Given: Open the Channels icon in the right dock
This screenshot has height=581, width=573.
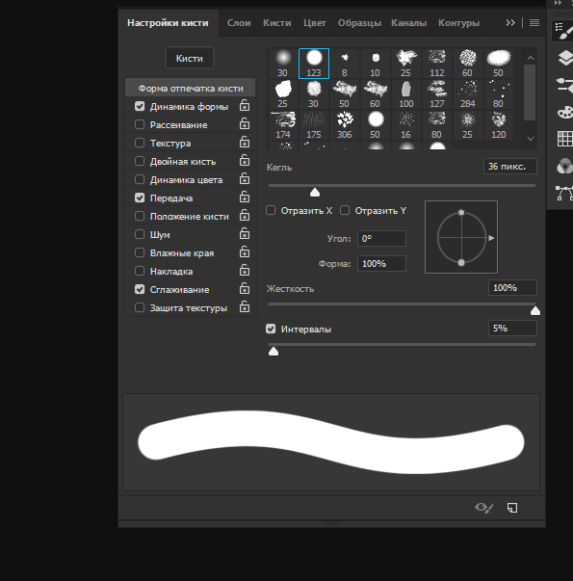Looking at the screenshot, I should [565, 166].
